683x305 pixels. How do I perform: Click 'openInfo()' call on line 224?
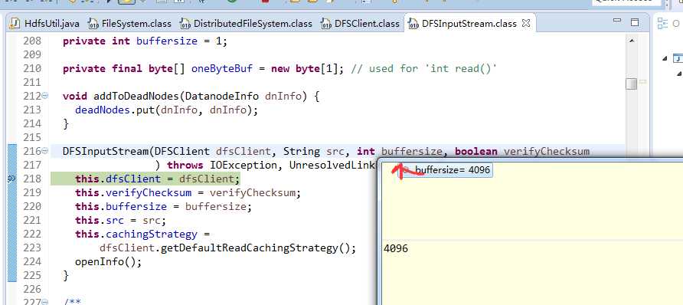click(106, 262)
